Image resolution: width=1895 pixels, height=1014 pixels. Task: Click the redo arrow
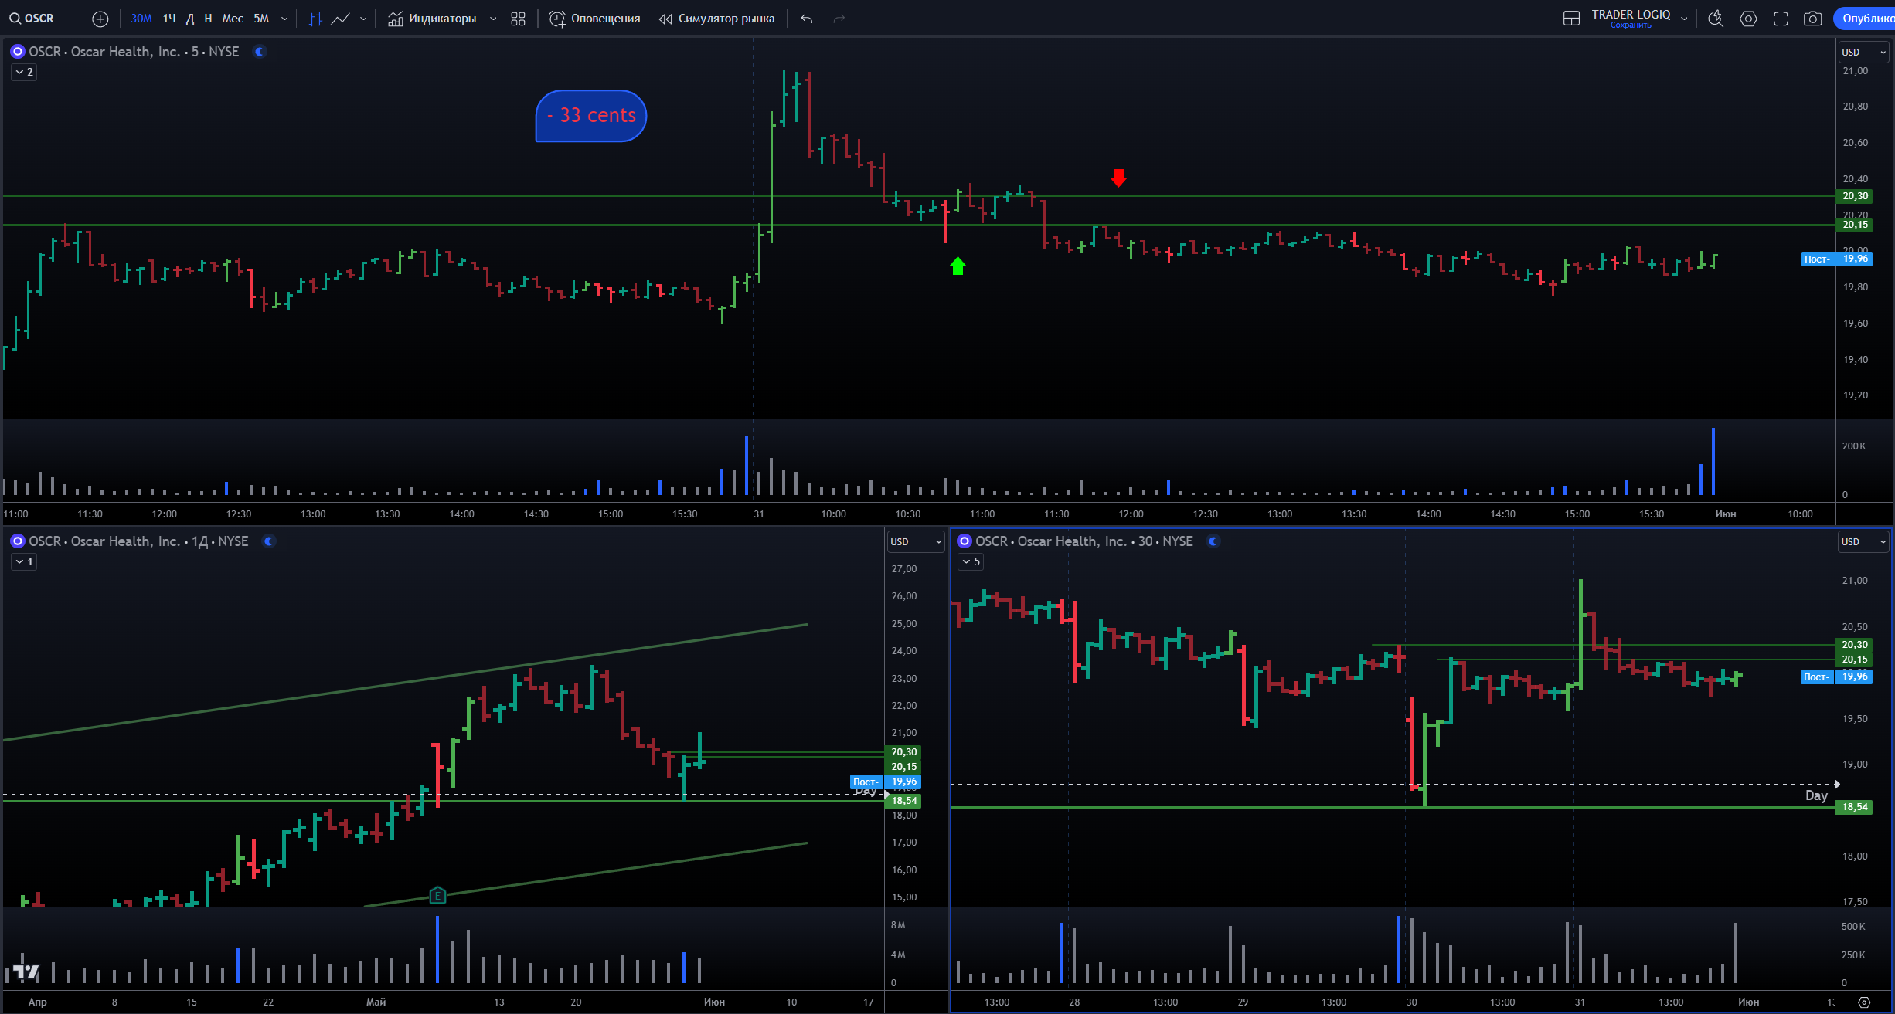click(x=839, y=19)
